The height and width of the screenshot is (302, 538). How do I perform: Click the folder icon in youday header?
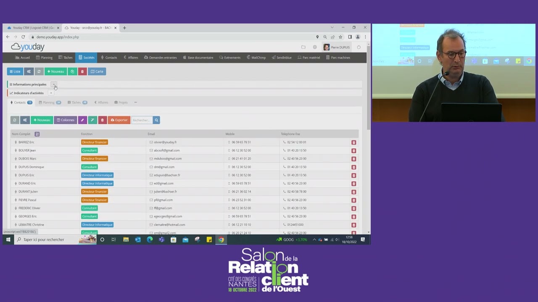click(303, 47)
